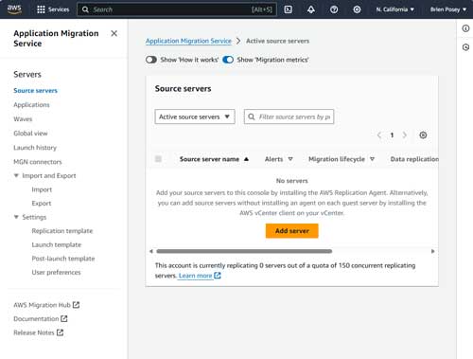Click the external link icon beside Learn more
The height and width of the screenshot is (359, 473).
coord(218,276)
